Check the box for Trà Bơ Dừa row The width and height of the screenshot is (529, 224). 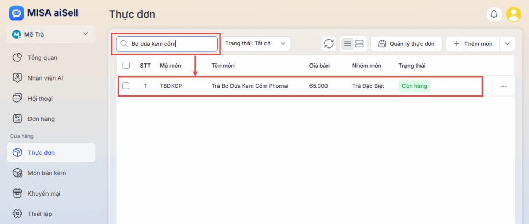126,86
